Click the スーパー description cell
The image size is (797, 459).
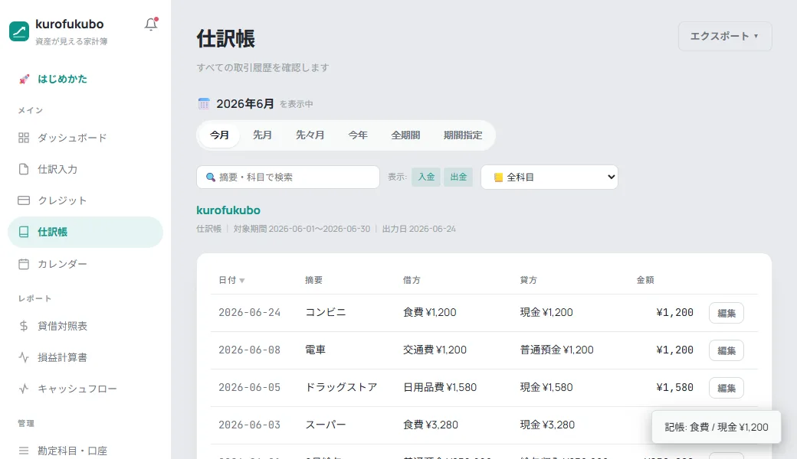tap(325, 425)
